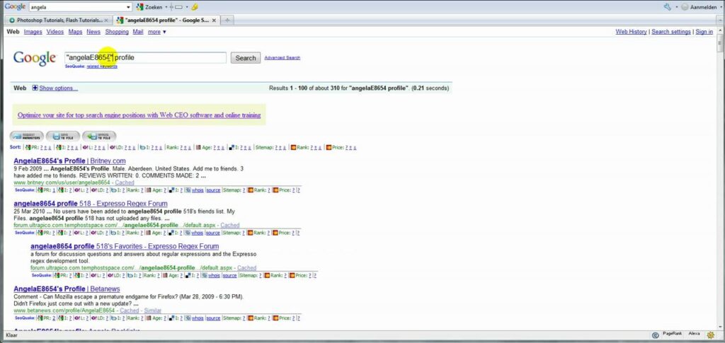The image size is (725, 343).
Task: Click the highlighter icon in Google toolbar
Action: [x=195, y=7]
